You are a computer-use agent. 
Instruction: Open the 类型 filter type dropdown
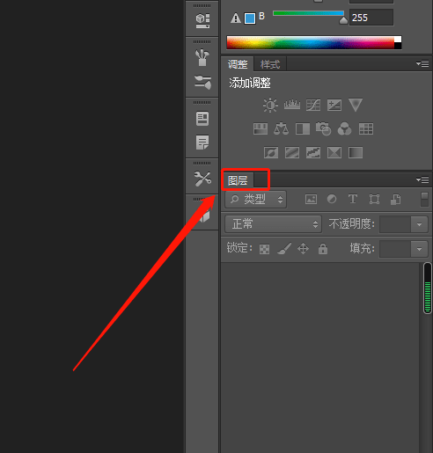pos(255,200)
